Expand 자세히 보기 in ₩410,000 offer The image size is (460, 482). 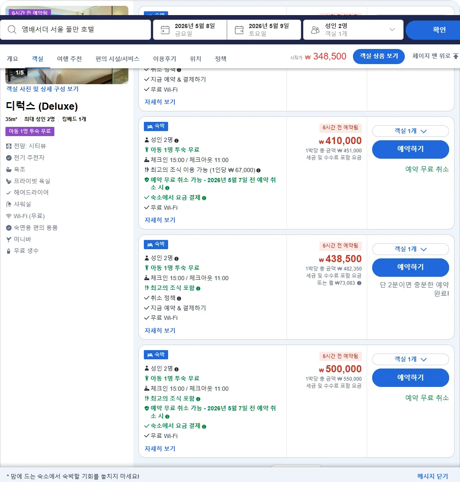(160, 220)
